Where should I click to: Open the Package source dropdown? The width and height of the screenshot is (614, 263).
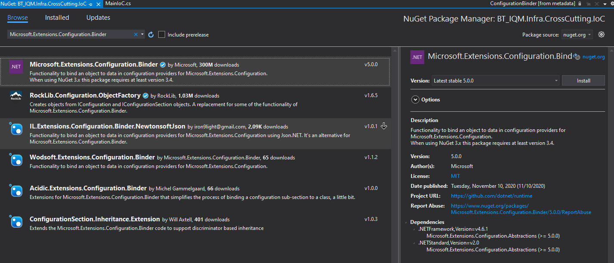coord(577,35)
